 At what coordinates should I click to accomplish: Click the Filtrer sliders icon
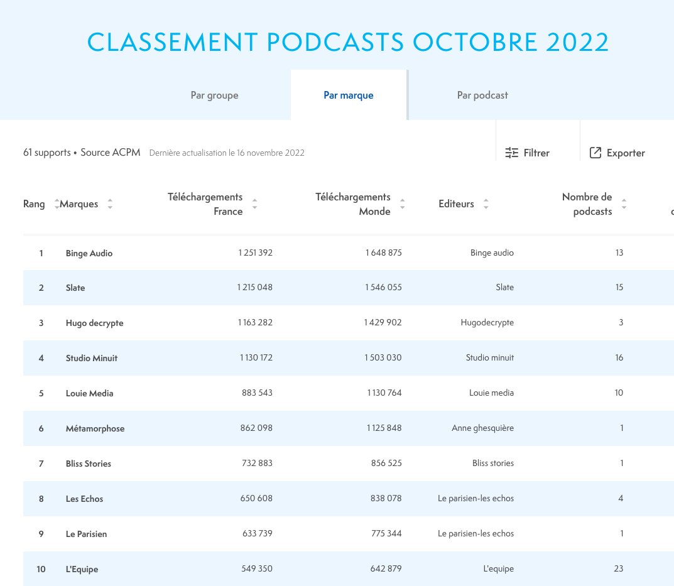[x=511, y=153]
